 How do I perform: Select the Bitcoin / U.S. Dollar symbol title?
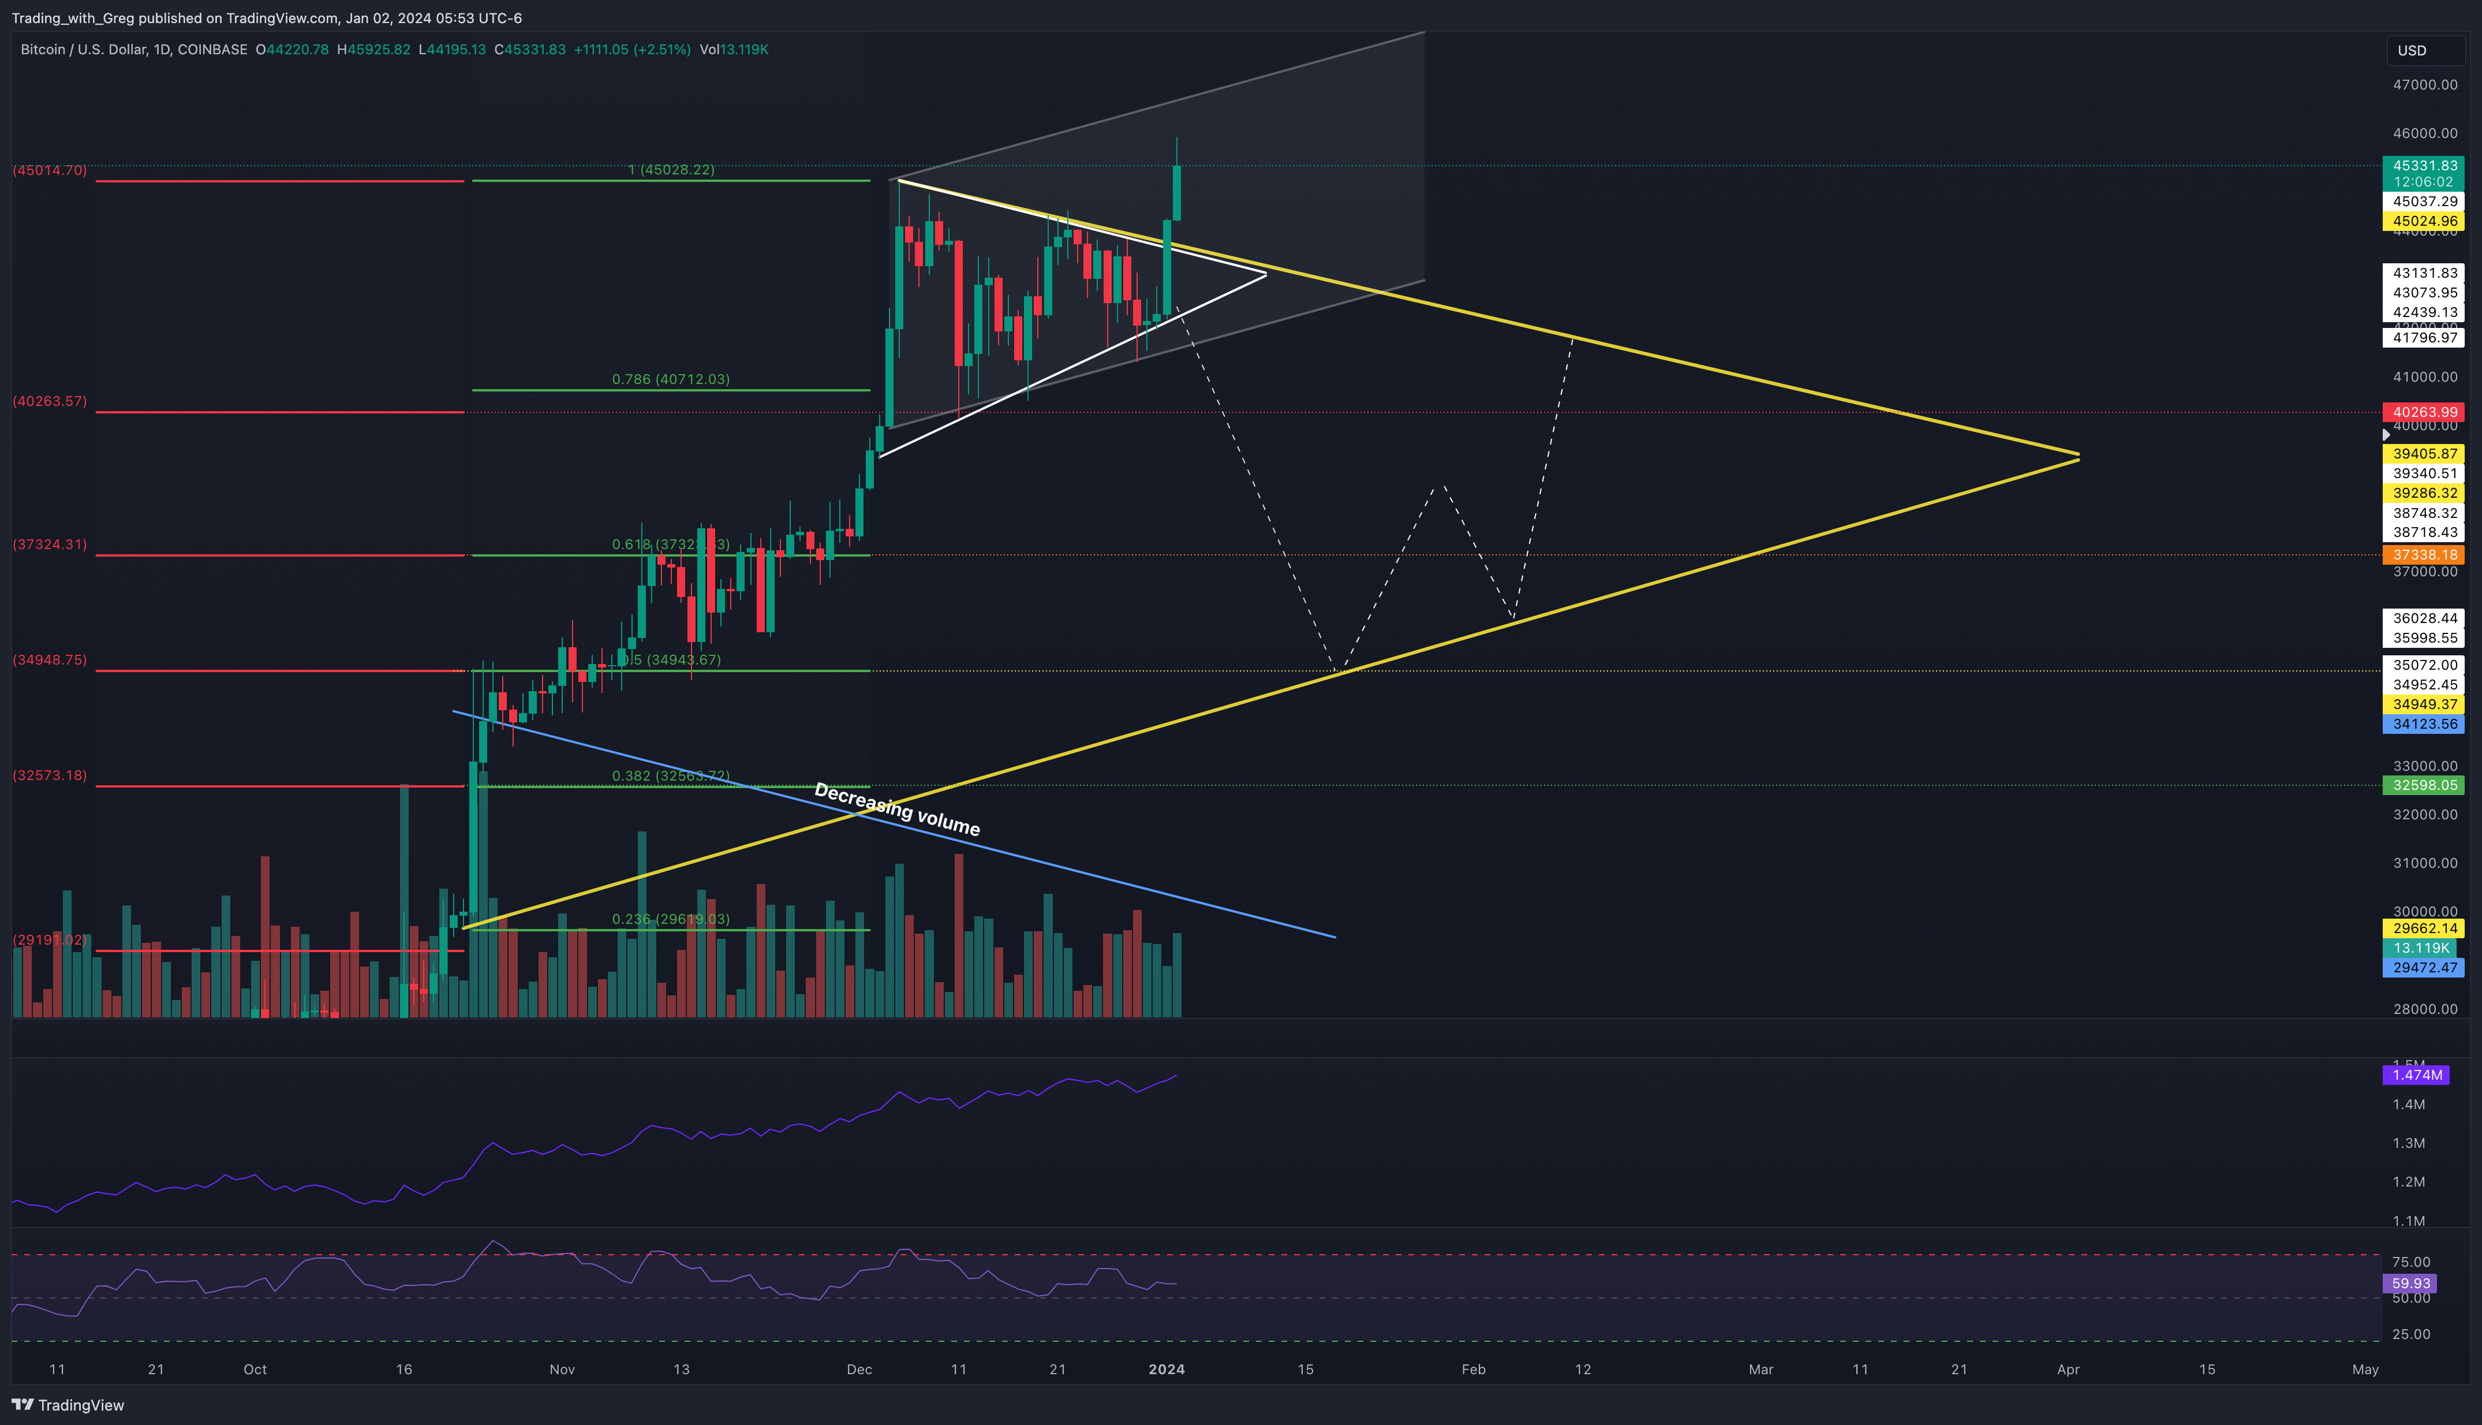click(134, 49)
